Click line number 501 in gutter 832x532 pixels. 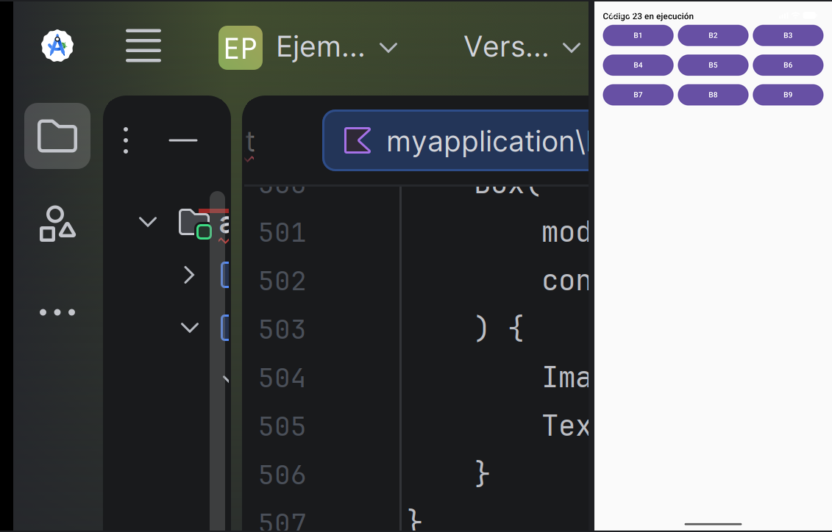[x=282, y=233]
